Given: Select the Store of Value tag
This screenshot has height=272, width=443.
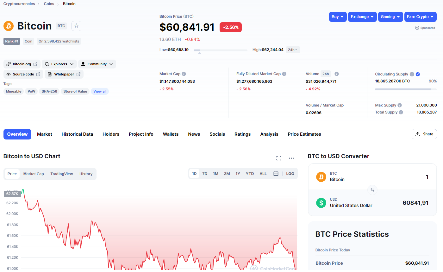Looking at the screenshot, I should tap(75, 91).
